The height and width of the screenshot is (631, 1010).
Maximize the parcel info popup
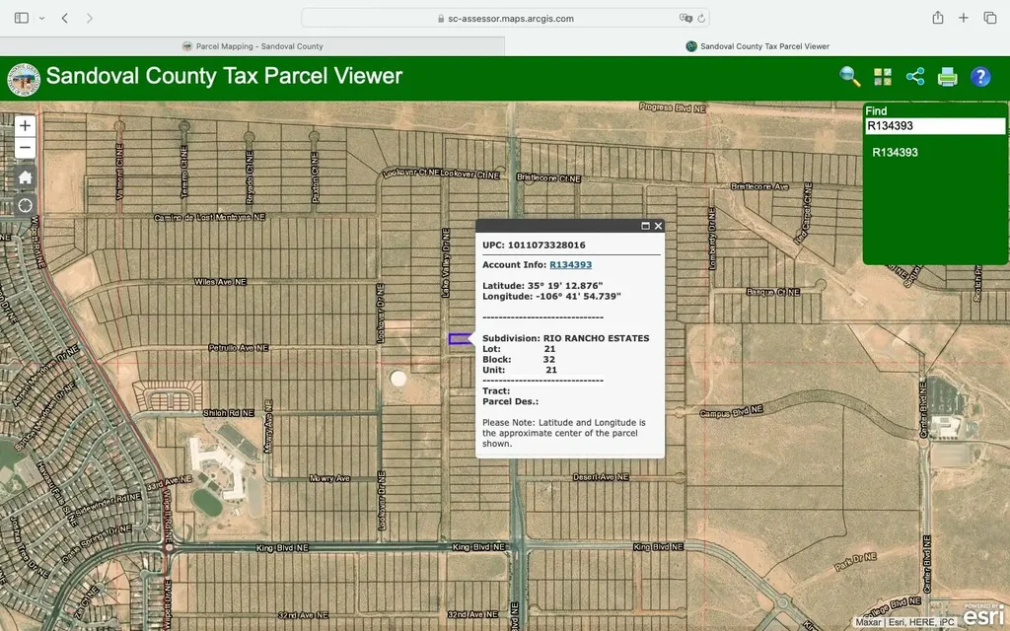[646, 226]
